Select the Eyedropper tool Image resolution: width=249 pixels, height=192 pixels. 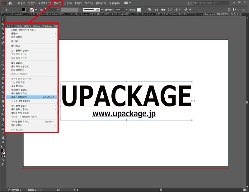(3, 110)
